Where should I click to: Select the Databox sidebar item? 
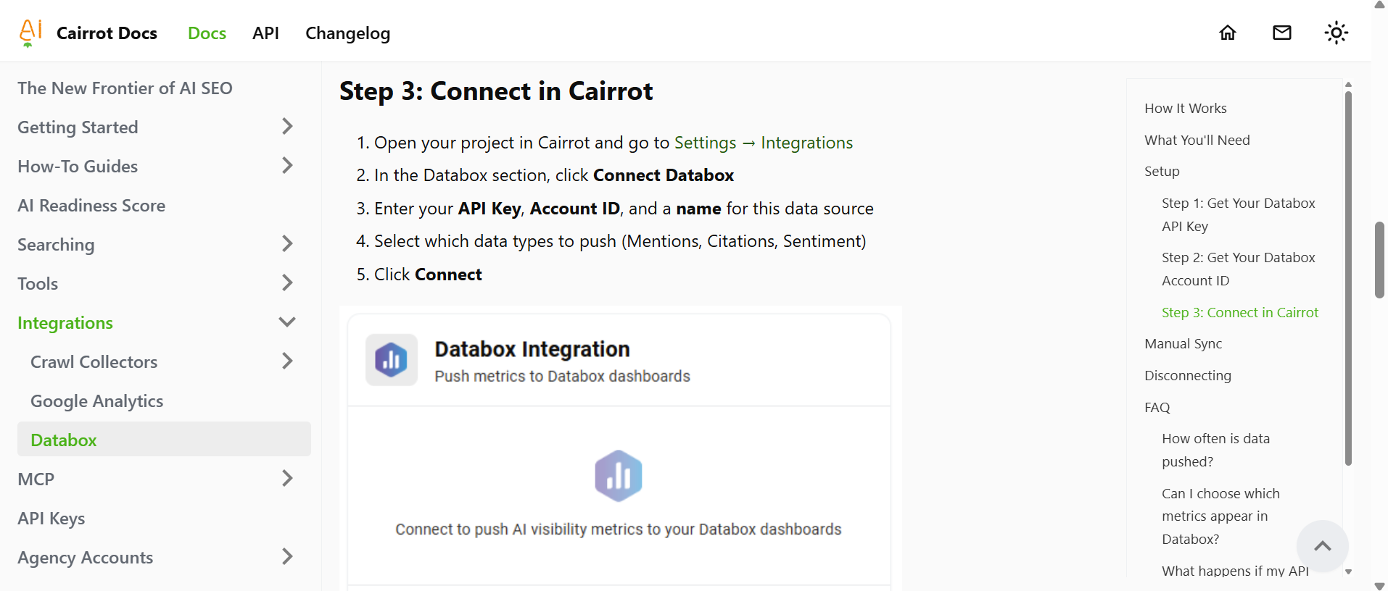pyautogui.click(x=164, y=440)
